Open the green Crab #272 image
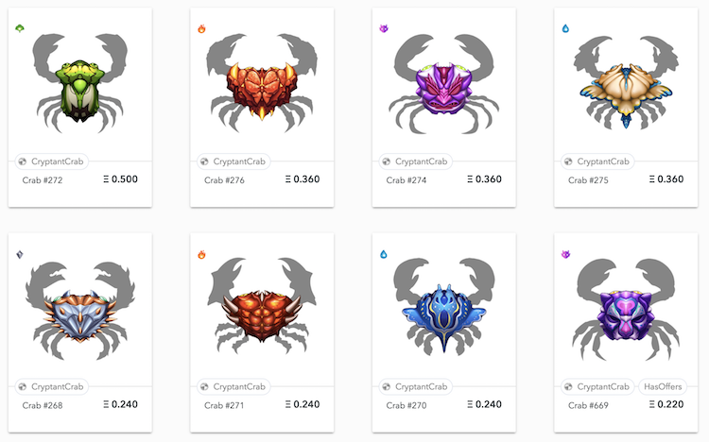This screenshot has width=709, height=442. pos(80,83)
